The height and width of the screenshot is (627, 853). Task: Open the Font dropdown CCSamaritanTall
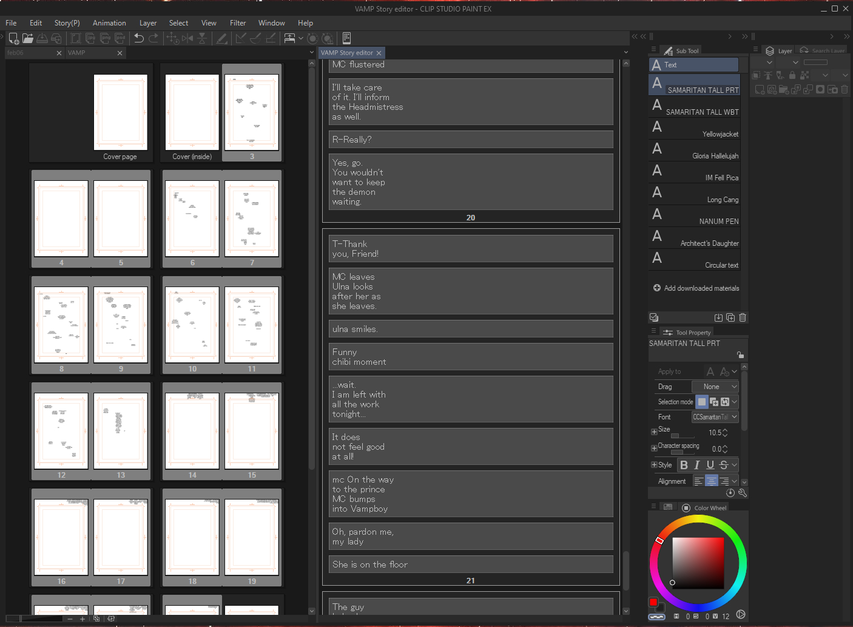(x=715, y=417)
